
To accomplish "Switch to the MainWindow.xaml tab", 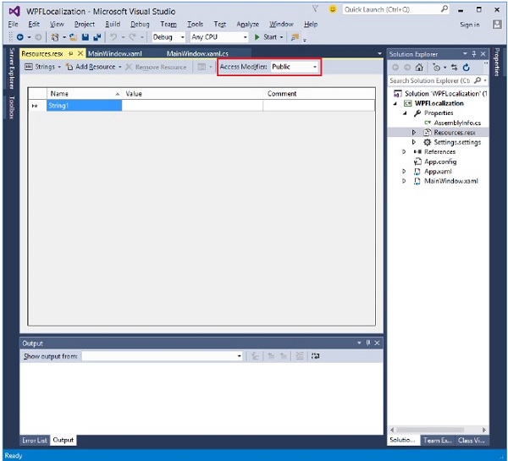I will coord(115,54).
